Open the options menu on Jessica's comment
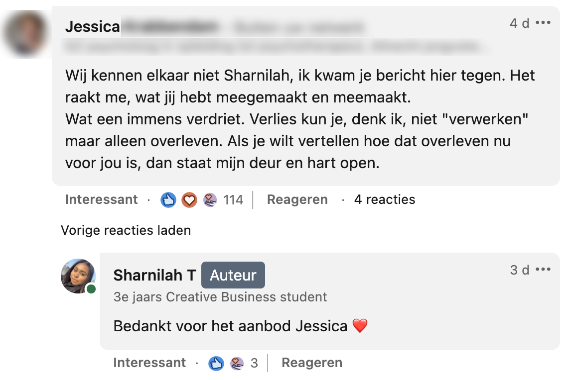Screen dimensions: 570x380 543,23
